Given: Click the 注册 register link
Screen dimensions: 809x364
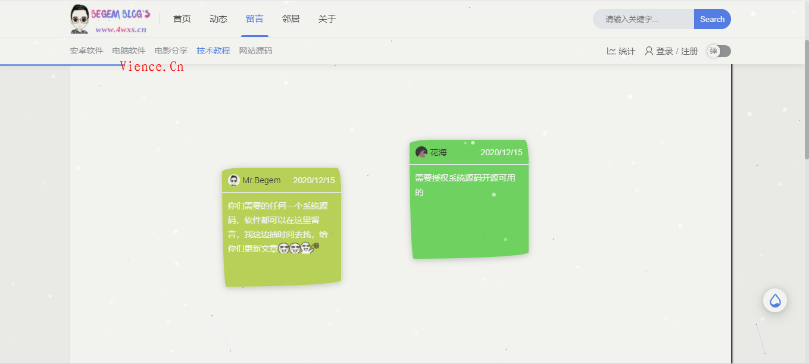Looking at the screenshot, I should click(x=689, y=51).
